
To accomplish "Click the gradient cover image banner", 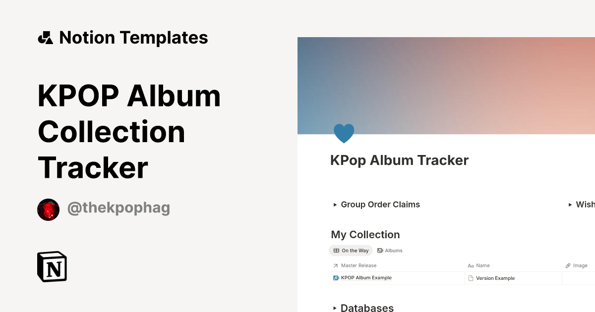I will tap(446, 84).
